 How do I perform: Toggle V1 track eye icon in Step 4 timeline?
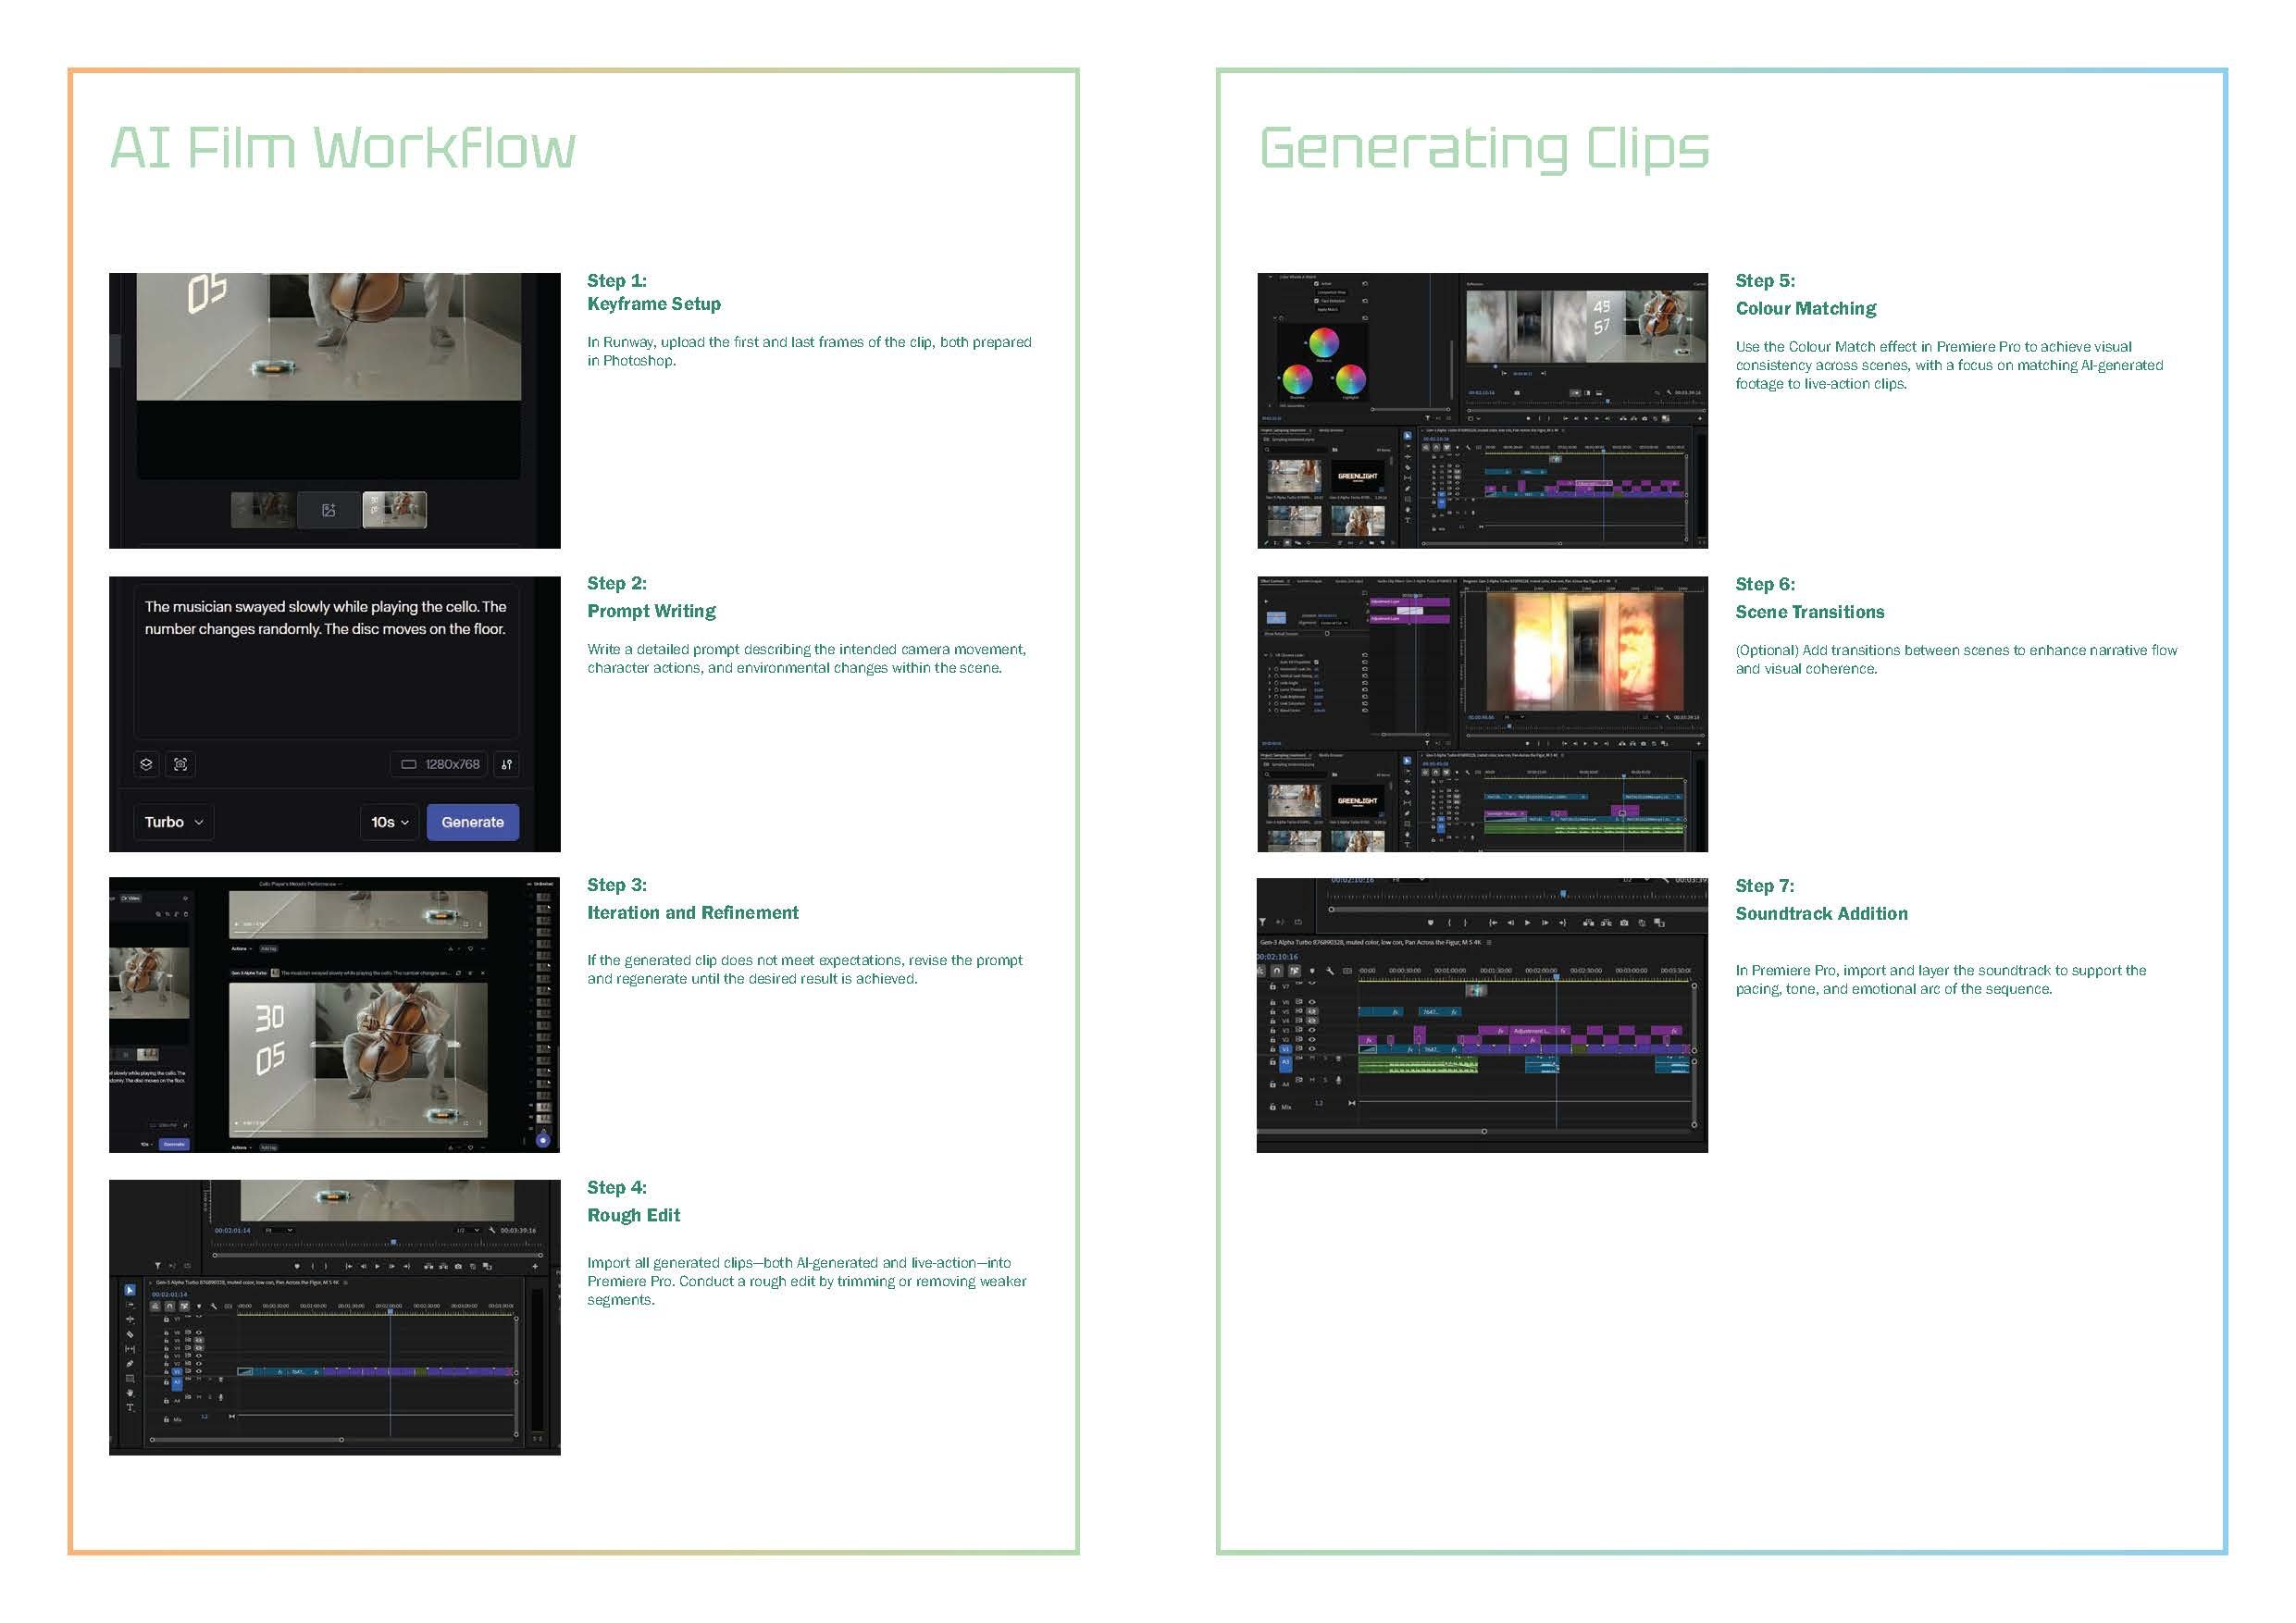[199, 1371]
